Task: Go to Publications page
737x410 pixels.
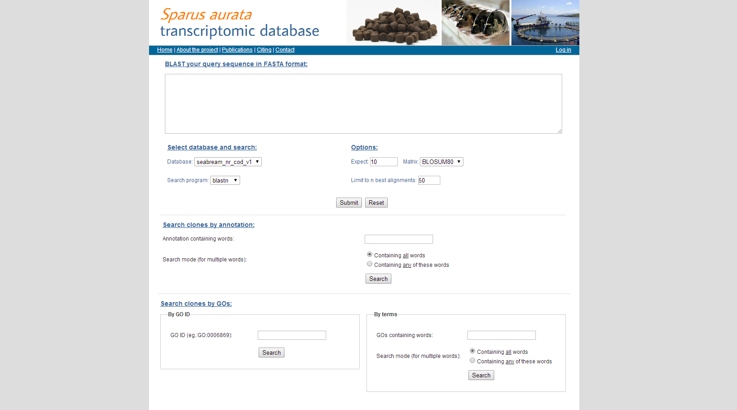Action: [x=237, y=50]
